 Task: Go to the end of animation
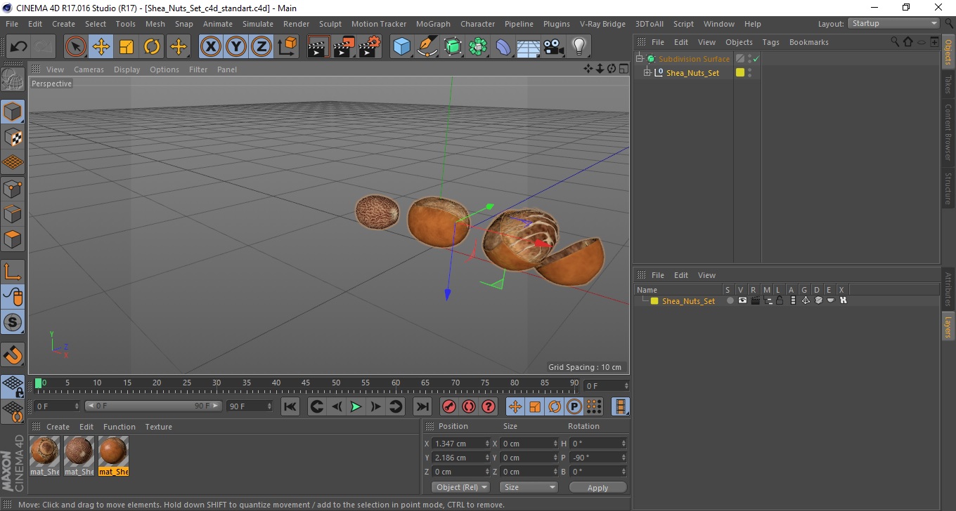[422, 406]
